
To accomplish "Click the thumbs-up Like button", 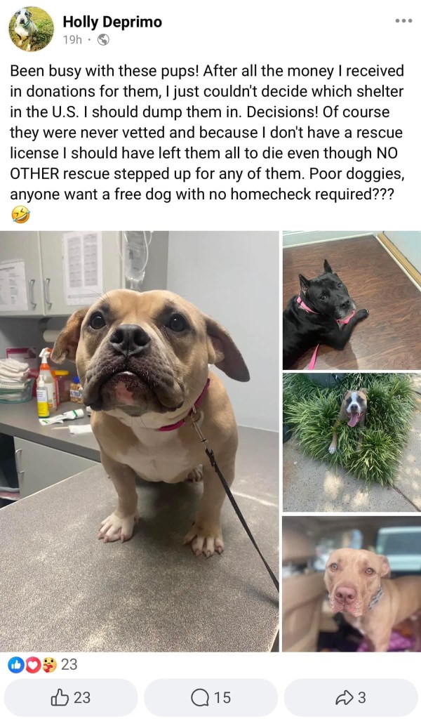I will pos(71,697).
